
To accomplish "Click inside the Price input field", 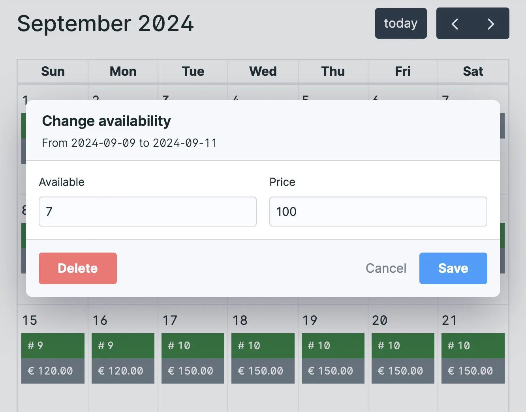I will [x=378, y=212].
